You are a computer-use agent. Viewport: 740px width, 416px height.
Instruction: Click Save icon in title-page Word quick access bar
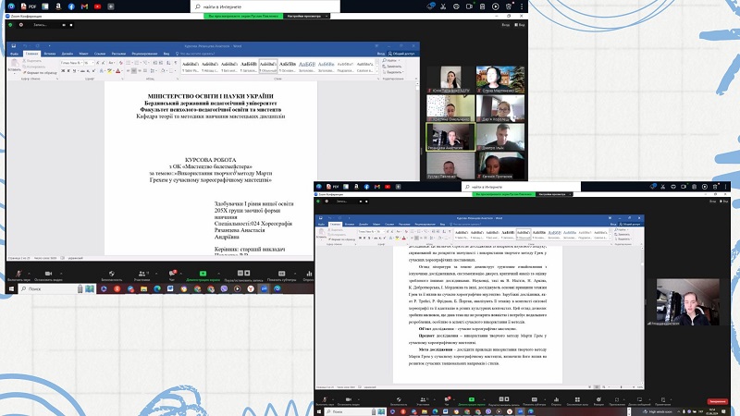click(12, 45)
